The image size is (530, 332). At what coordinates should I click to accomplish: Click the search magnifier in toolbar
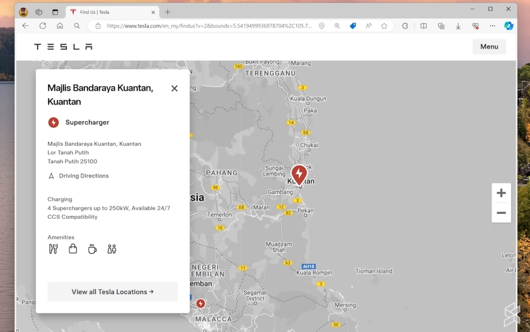click(77, 25)
